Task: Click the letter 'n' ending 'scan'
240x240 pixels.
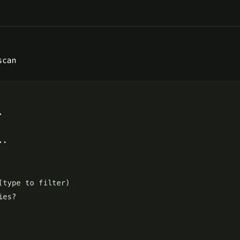Action: (14, 61)
